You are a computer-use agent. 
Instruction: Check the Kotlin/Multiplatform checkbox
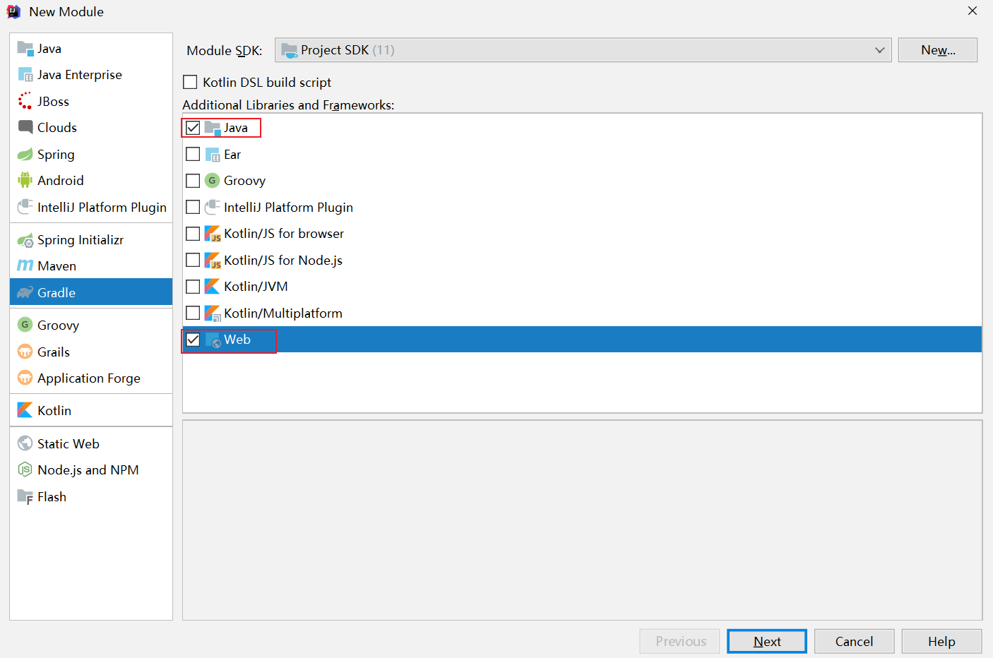pyautogui.click(x=193, y=313)
